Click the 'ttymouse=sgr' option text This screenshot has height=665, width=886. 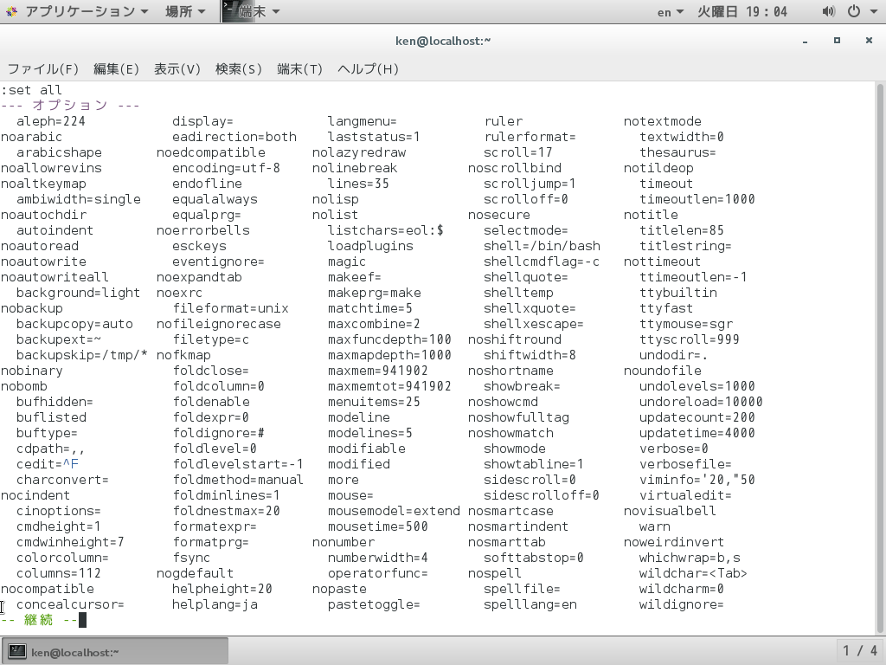686,324
